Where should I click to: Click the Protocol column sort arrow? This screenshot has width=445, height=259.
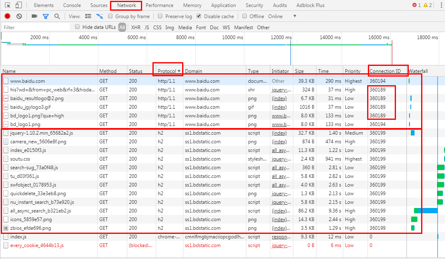tap(179, 70)
